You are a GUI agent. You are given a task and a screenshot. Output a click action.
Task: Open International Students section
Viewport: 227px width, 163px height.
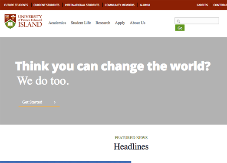coord(82,5)
